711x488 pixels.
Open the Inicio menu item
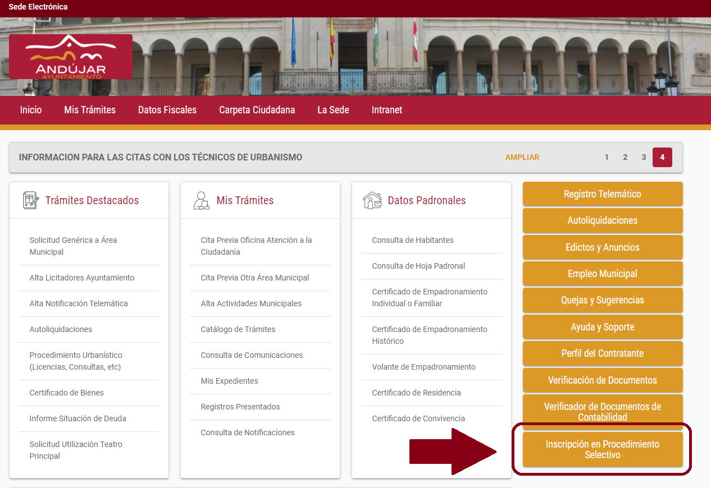(x=31, y=110)
